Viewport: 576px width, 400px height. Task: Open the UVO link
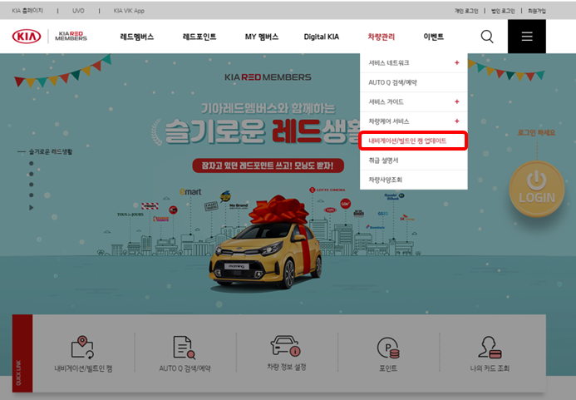pyautogui.click(x=78, y=11)
